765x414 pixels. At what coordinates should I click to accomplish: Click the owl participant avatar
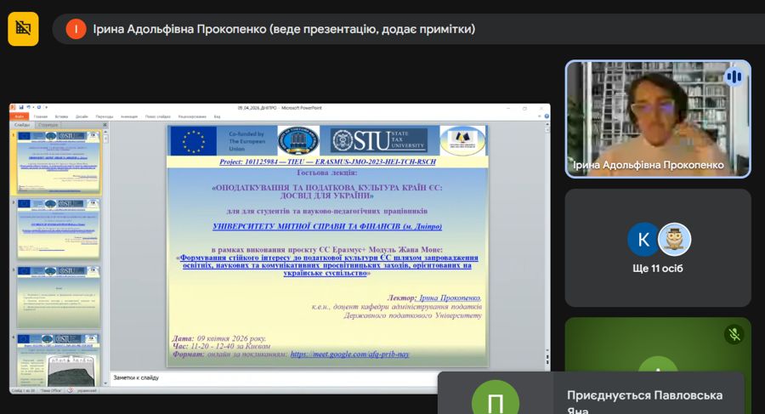[x=674, y=240]
